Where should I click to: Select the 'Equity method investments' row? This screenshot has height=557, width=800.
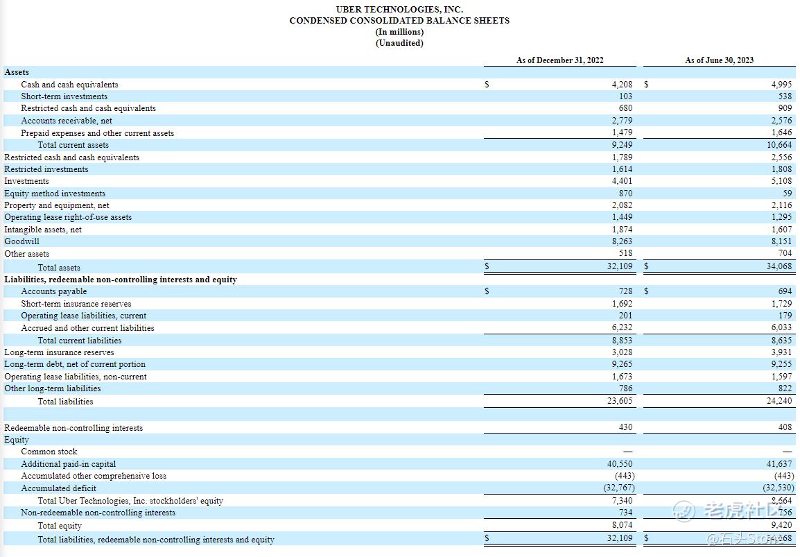click(55, 193)
